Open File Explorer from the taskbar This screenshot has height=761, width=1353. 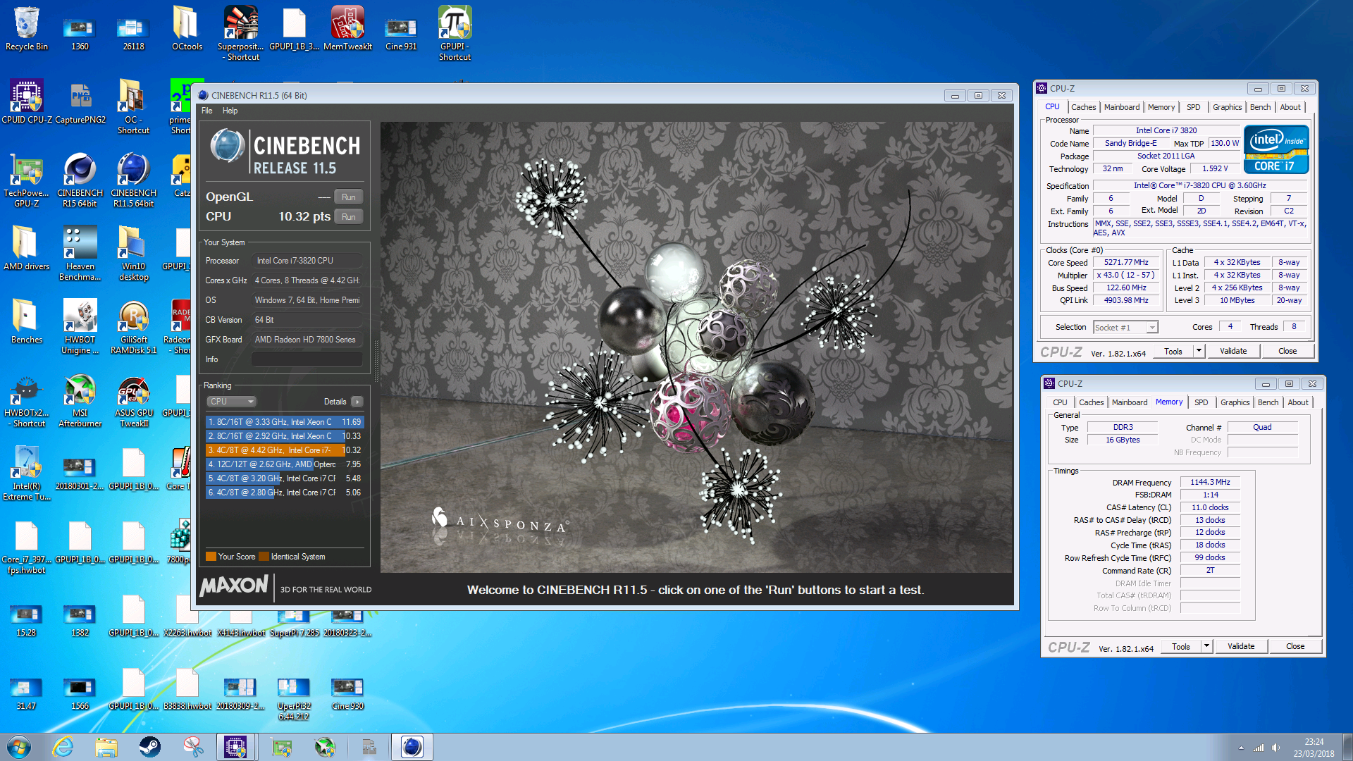pos(106,747)
